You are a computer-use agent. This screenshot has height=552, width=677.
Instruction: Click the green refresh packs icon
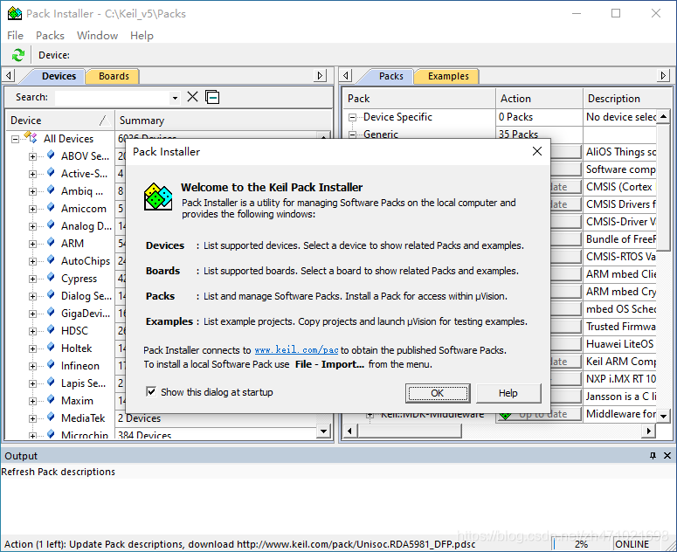coord(18,55)
